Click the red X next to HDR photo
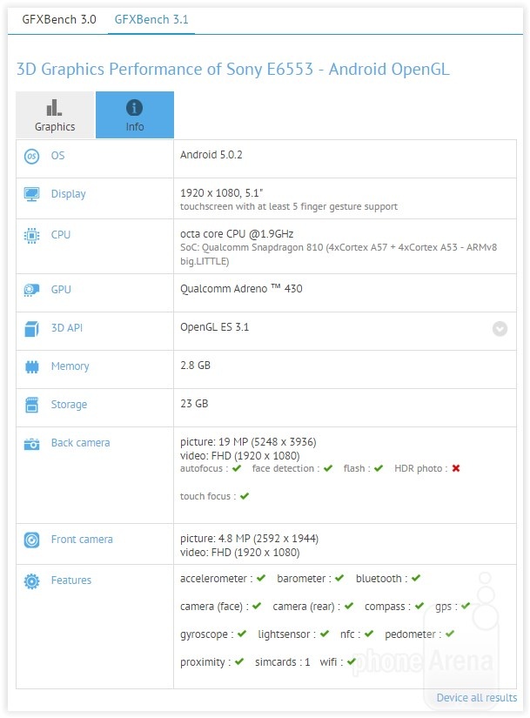 tap(456, 468)
